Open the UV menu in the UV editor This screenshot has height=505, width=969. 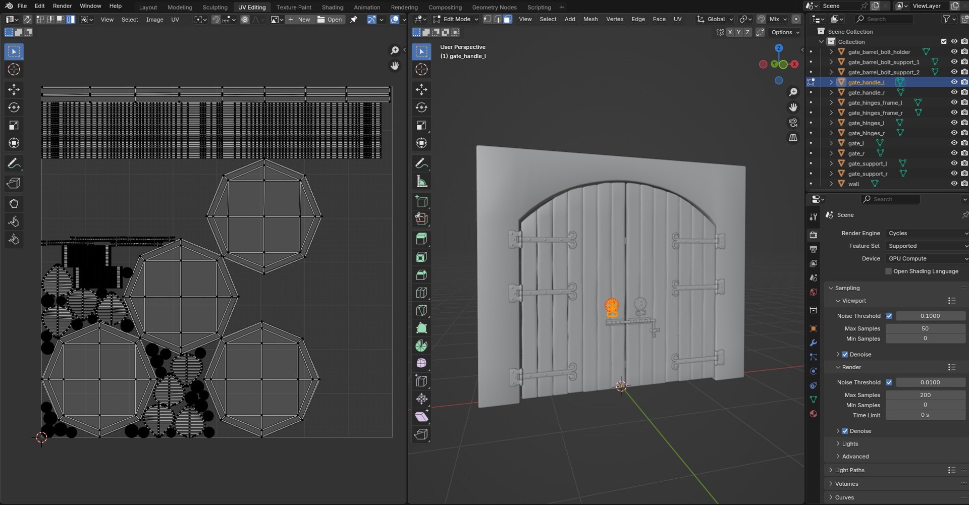(x=175, y=20)
